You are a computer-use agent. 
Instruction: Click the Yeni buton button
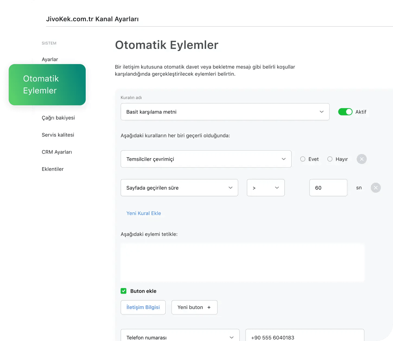[x=194, y=307]
